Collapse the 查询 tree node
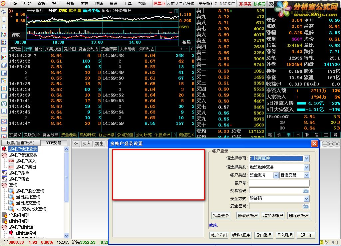The height and width of the screenshot is (246, 341). click(x=4, y=185)
